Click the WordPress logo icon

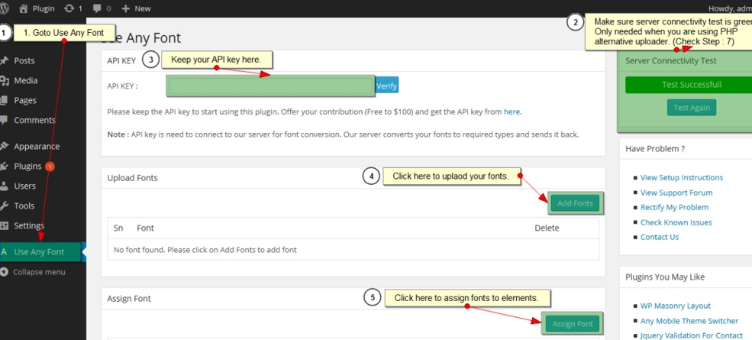[x=4, y=8]
